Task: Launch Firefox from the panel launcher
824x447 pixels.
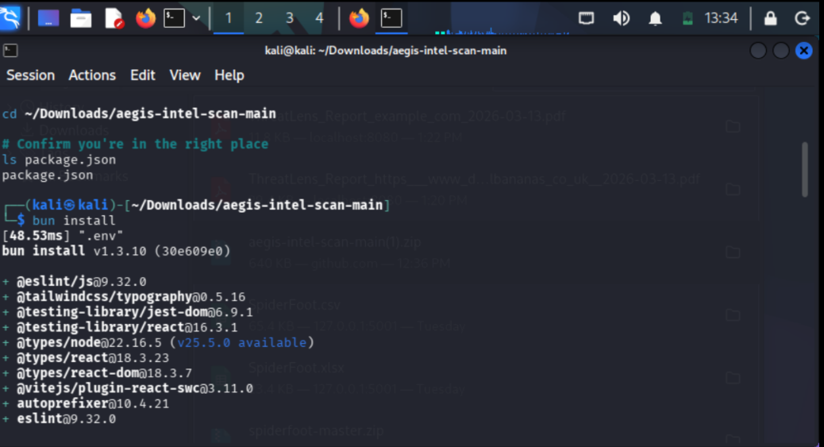Action: click(145, 18)
